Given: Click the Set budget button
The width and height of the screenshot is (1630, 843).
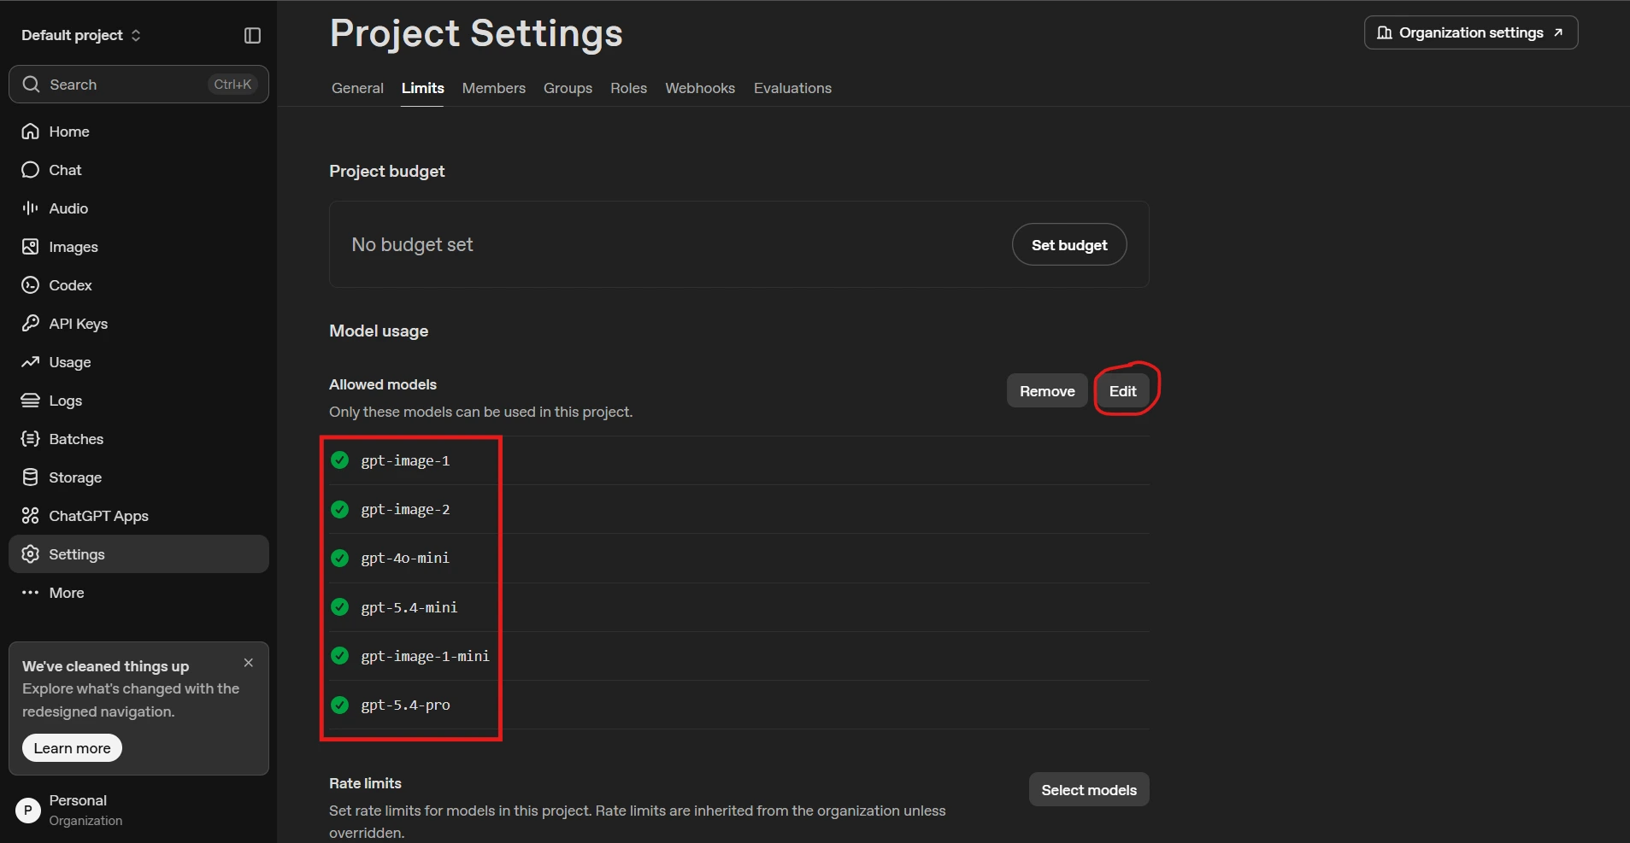Looking at the screenshot, I should coord(1069,245).
